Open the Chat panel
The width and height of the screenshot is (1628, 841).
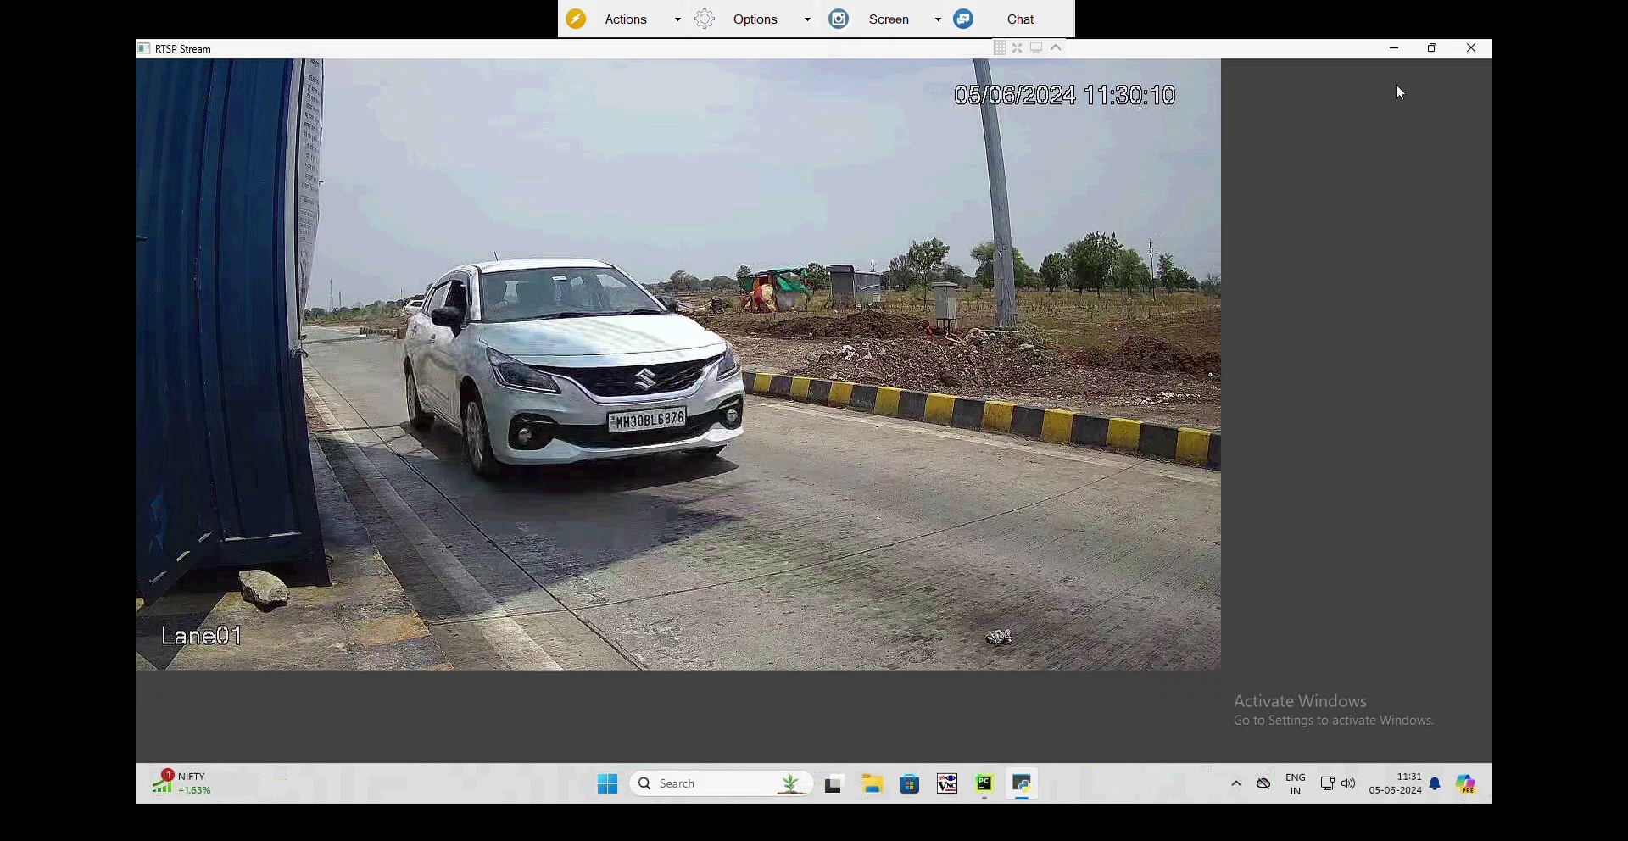1020,19
